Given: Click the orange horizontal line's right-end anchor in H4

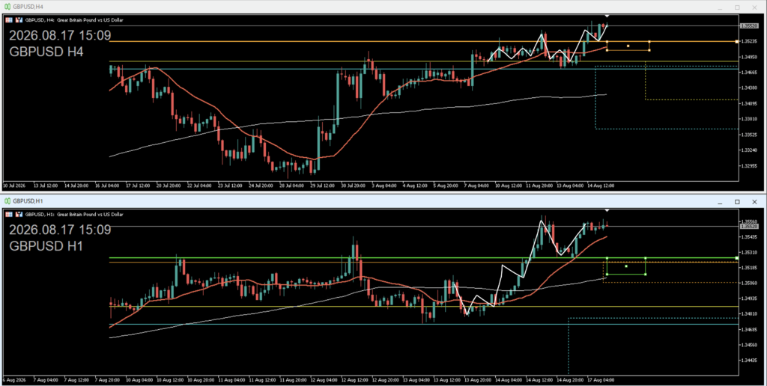Looking at the screenshot, I should [x=737, y=42].
